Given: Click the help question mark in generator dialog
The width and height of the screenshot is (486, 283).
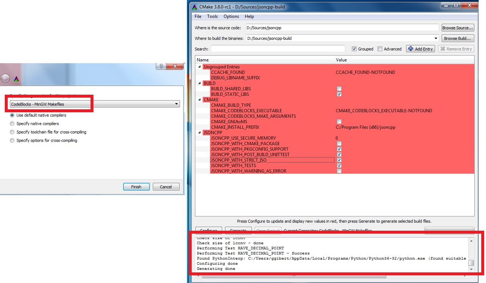Looking at the screenshot, I should 161,66.
